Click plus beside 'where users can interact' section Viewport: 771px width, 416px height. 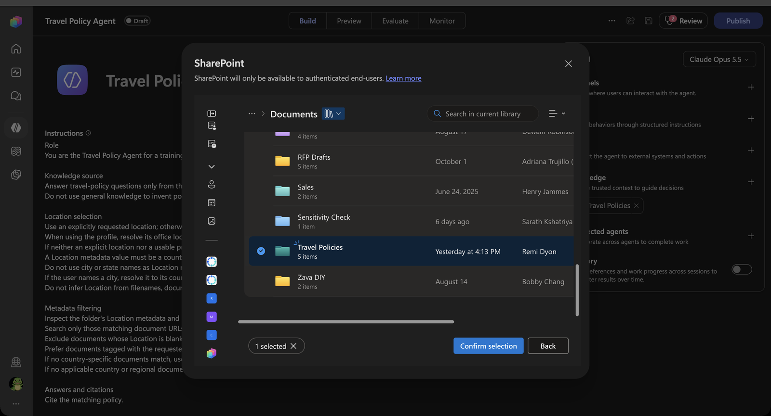click(x=751, y=87)
